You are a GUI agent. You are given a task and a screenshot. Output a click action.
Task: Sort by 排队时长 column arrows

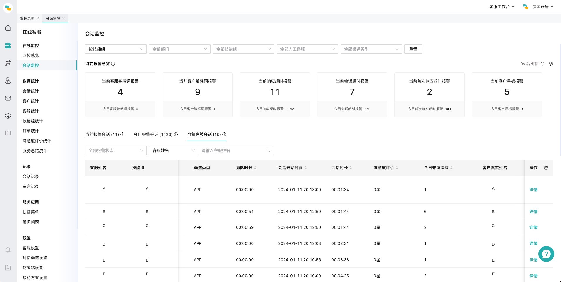[255, 168]
